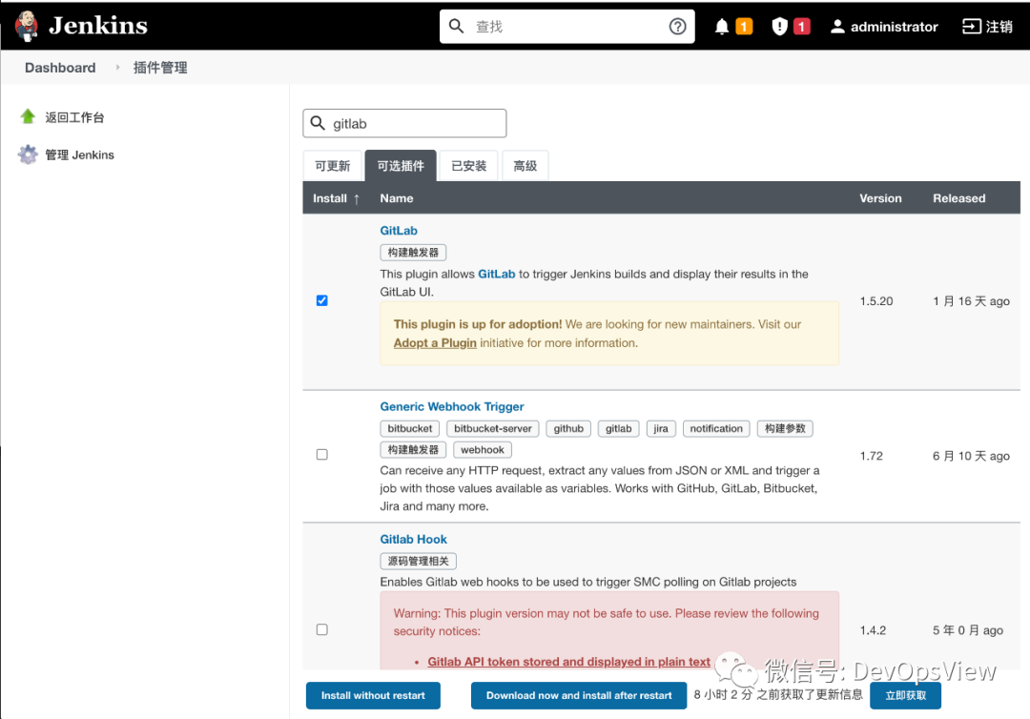1030x719 pixels.
Task: Click the GitLab link in the plugin description
Action: [497, 274]
